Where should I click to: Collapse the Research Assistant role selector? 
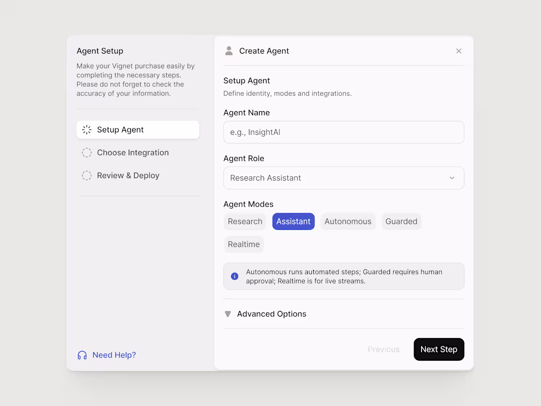pyautogui.click(x=344, y=178)
